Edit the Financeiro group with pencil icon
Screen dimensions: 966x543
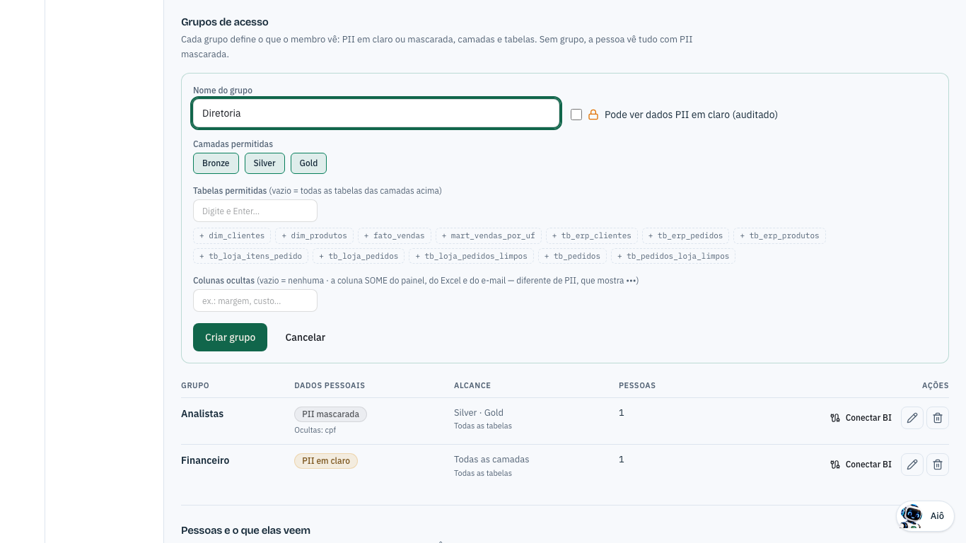point(912,465)
